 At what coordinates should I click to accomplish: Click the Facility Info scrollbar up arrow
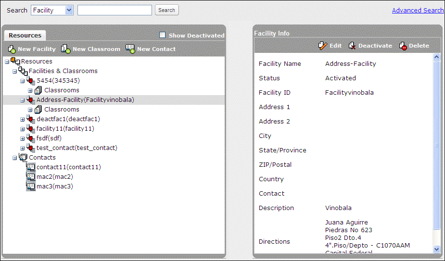[x=436, y=57]
